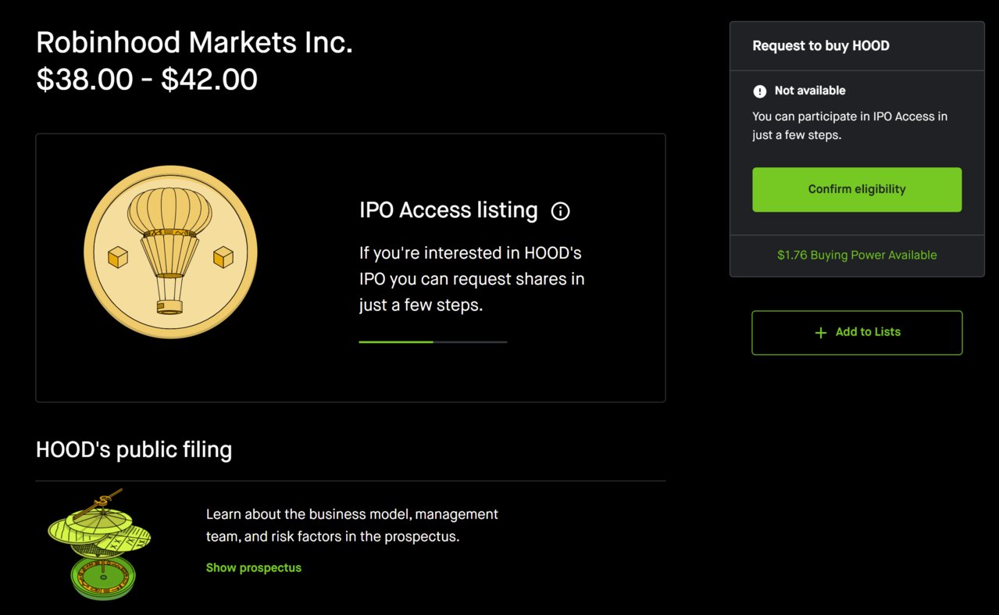Screen dimensions: 999x615
Task: Click the right cube on the balloon coin
Action: click(x=223, y=256)
